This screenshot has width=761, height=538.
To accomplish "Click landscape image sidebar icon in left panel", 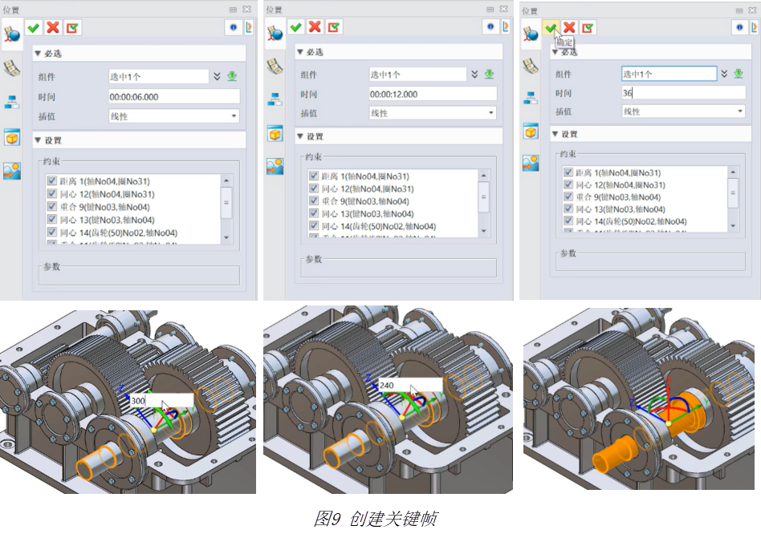I will [x=12, y=170].
